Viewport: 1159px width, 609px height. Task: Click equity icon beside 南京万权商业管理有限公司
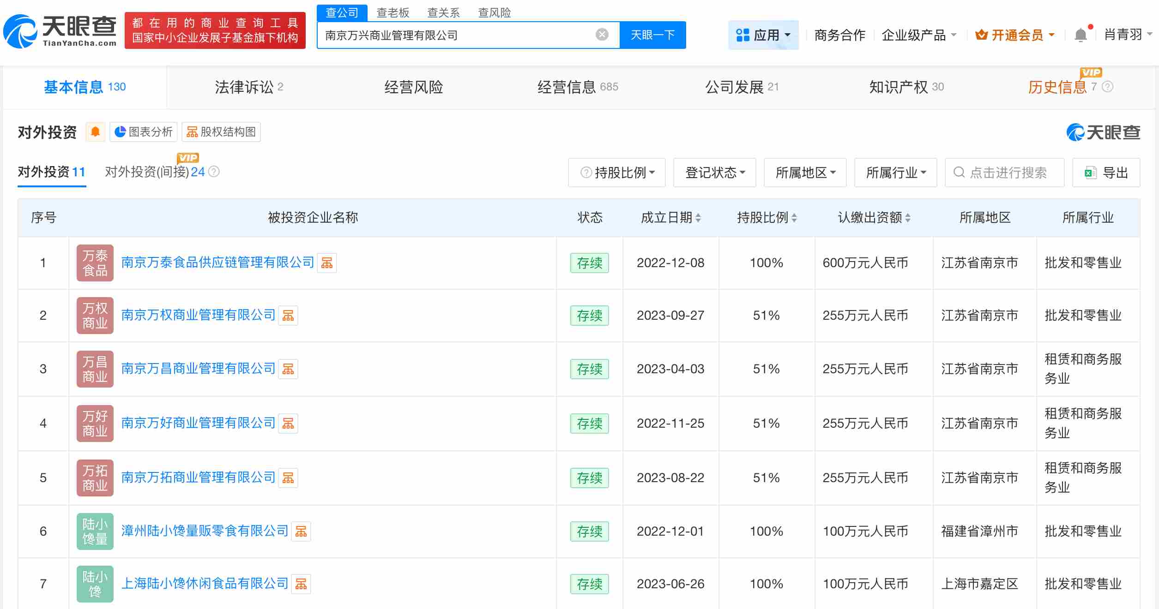point(288,316)
